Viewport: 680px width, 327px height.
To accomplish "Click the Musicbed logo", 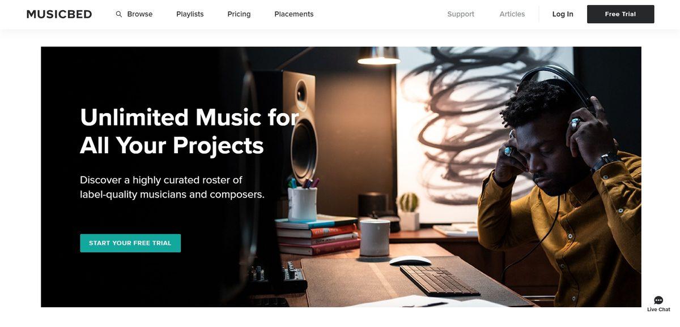I will [59, 14].
